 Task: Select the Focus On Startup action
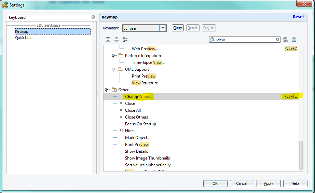140,124
